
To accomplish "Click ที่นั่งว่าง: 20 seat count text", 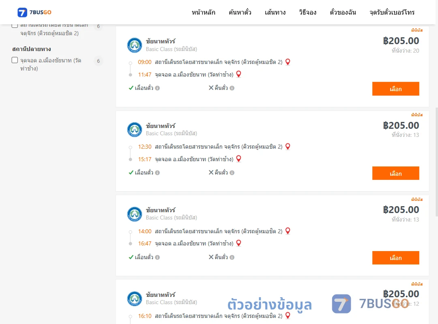I will tap(405, 51).
